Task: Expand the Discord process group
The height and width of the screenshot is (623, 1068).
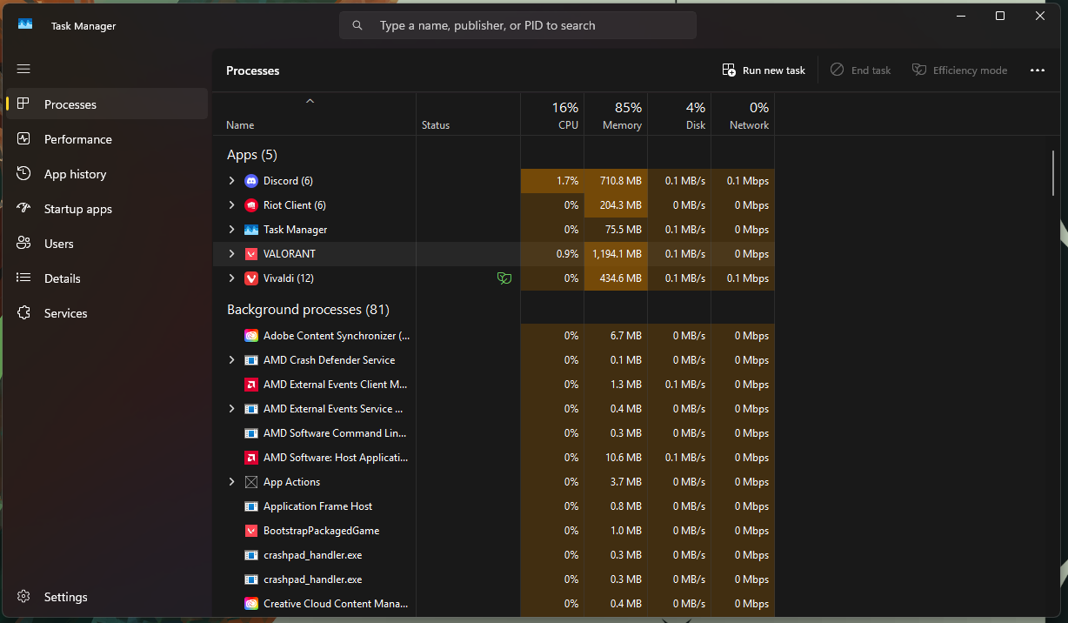Action: [231, 181]
